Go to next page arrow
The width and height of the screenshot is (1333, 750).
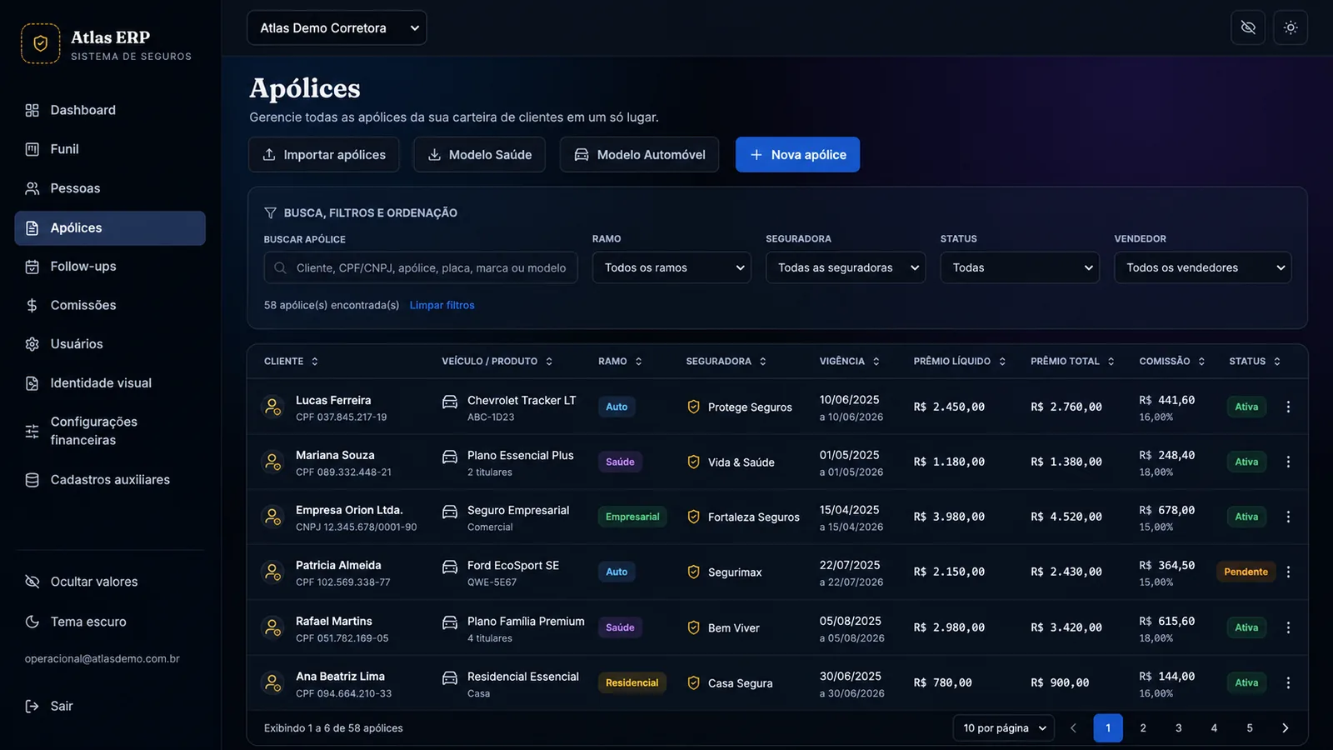(1285, 727)
